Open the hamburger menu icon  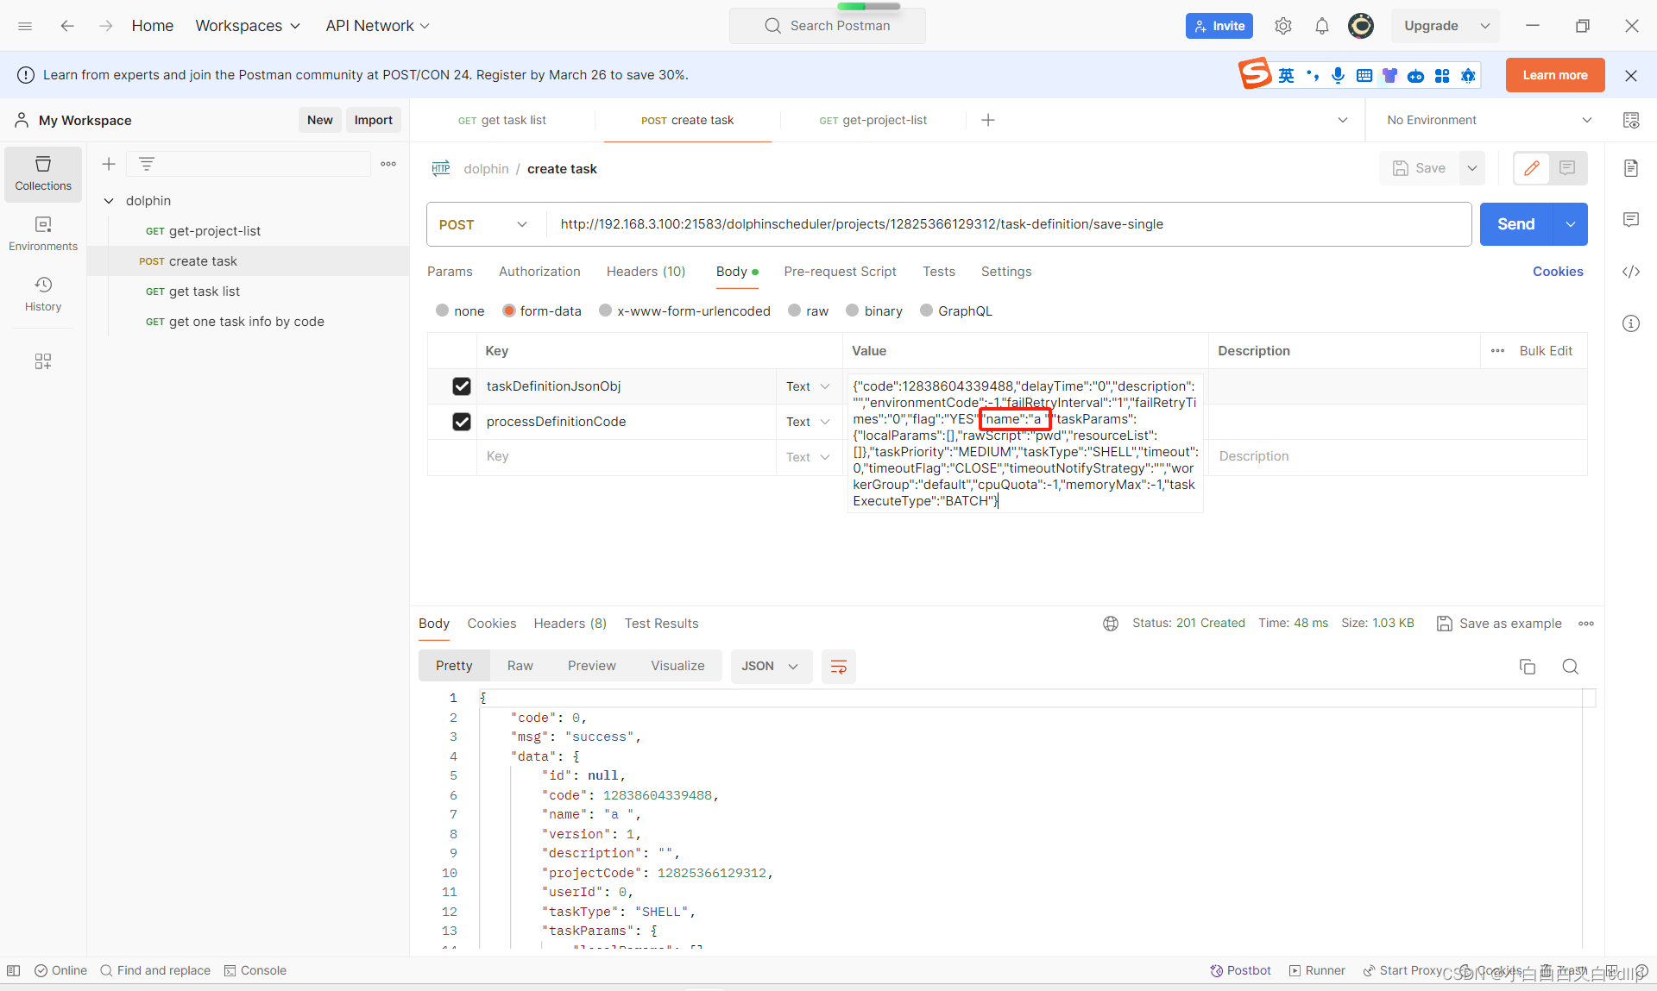(x=25, y=26)
